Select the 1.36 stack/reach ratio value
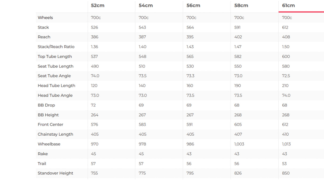This screenshot has width=324, height=182. click(94, 47)
